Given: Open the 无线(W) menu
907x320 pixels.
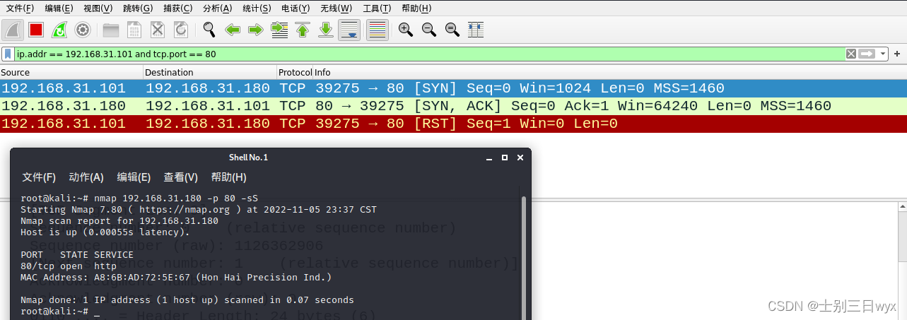Looking at the screenshot, I should point(336,8).
